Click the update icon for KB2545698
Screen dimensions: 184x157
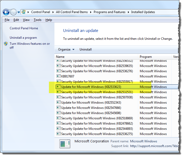point(59,113)
